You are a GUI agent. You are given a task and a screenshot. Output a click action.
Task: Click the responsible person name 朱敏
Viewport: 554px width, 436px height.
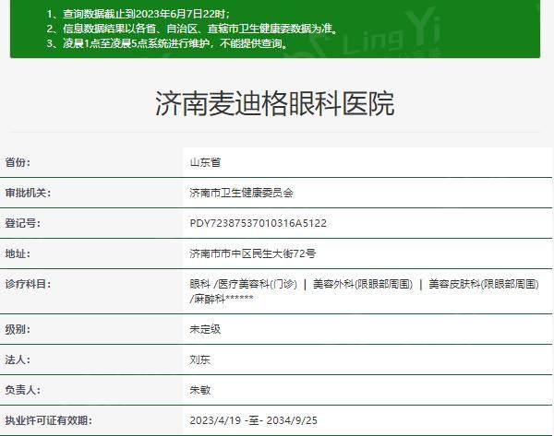tap(200, 390)
